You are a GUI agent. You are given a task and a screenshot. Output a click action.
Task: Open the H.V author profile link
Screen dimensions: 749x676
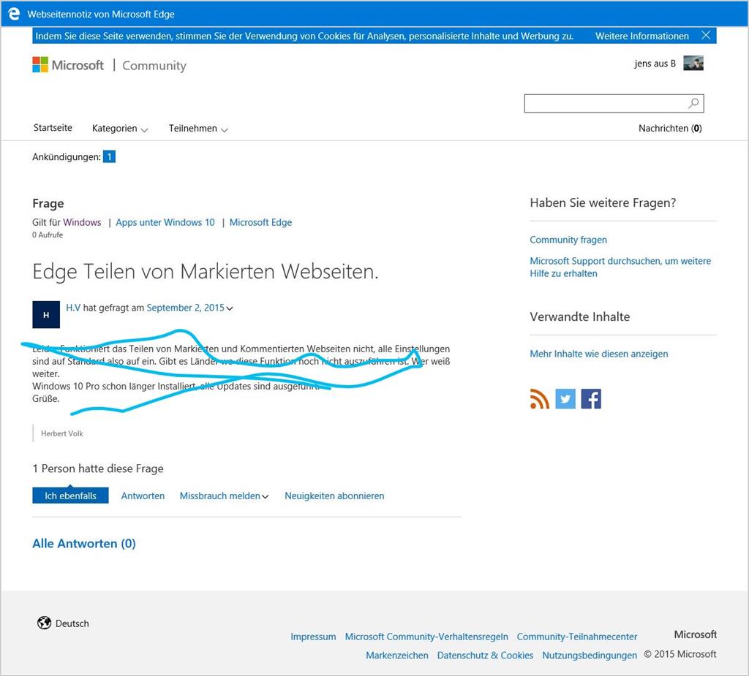tap(73, 308)
